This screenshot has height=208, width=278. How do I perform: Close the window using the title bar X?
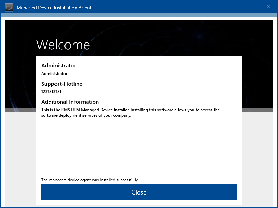tap(268, 7)
